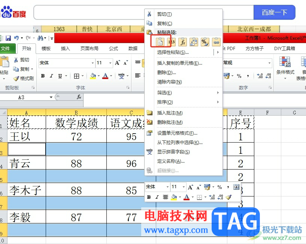Open the 文件 tab
The height and width of the screenshot is (244, 306).
(7, 48)
